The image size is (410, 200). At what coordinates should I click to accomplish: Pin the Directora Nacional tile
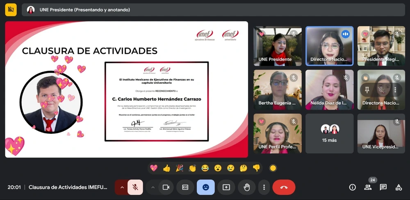(367, 90)
